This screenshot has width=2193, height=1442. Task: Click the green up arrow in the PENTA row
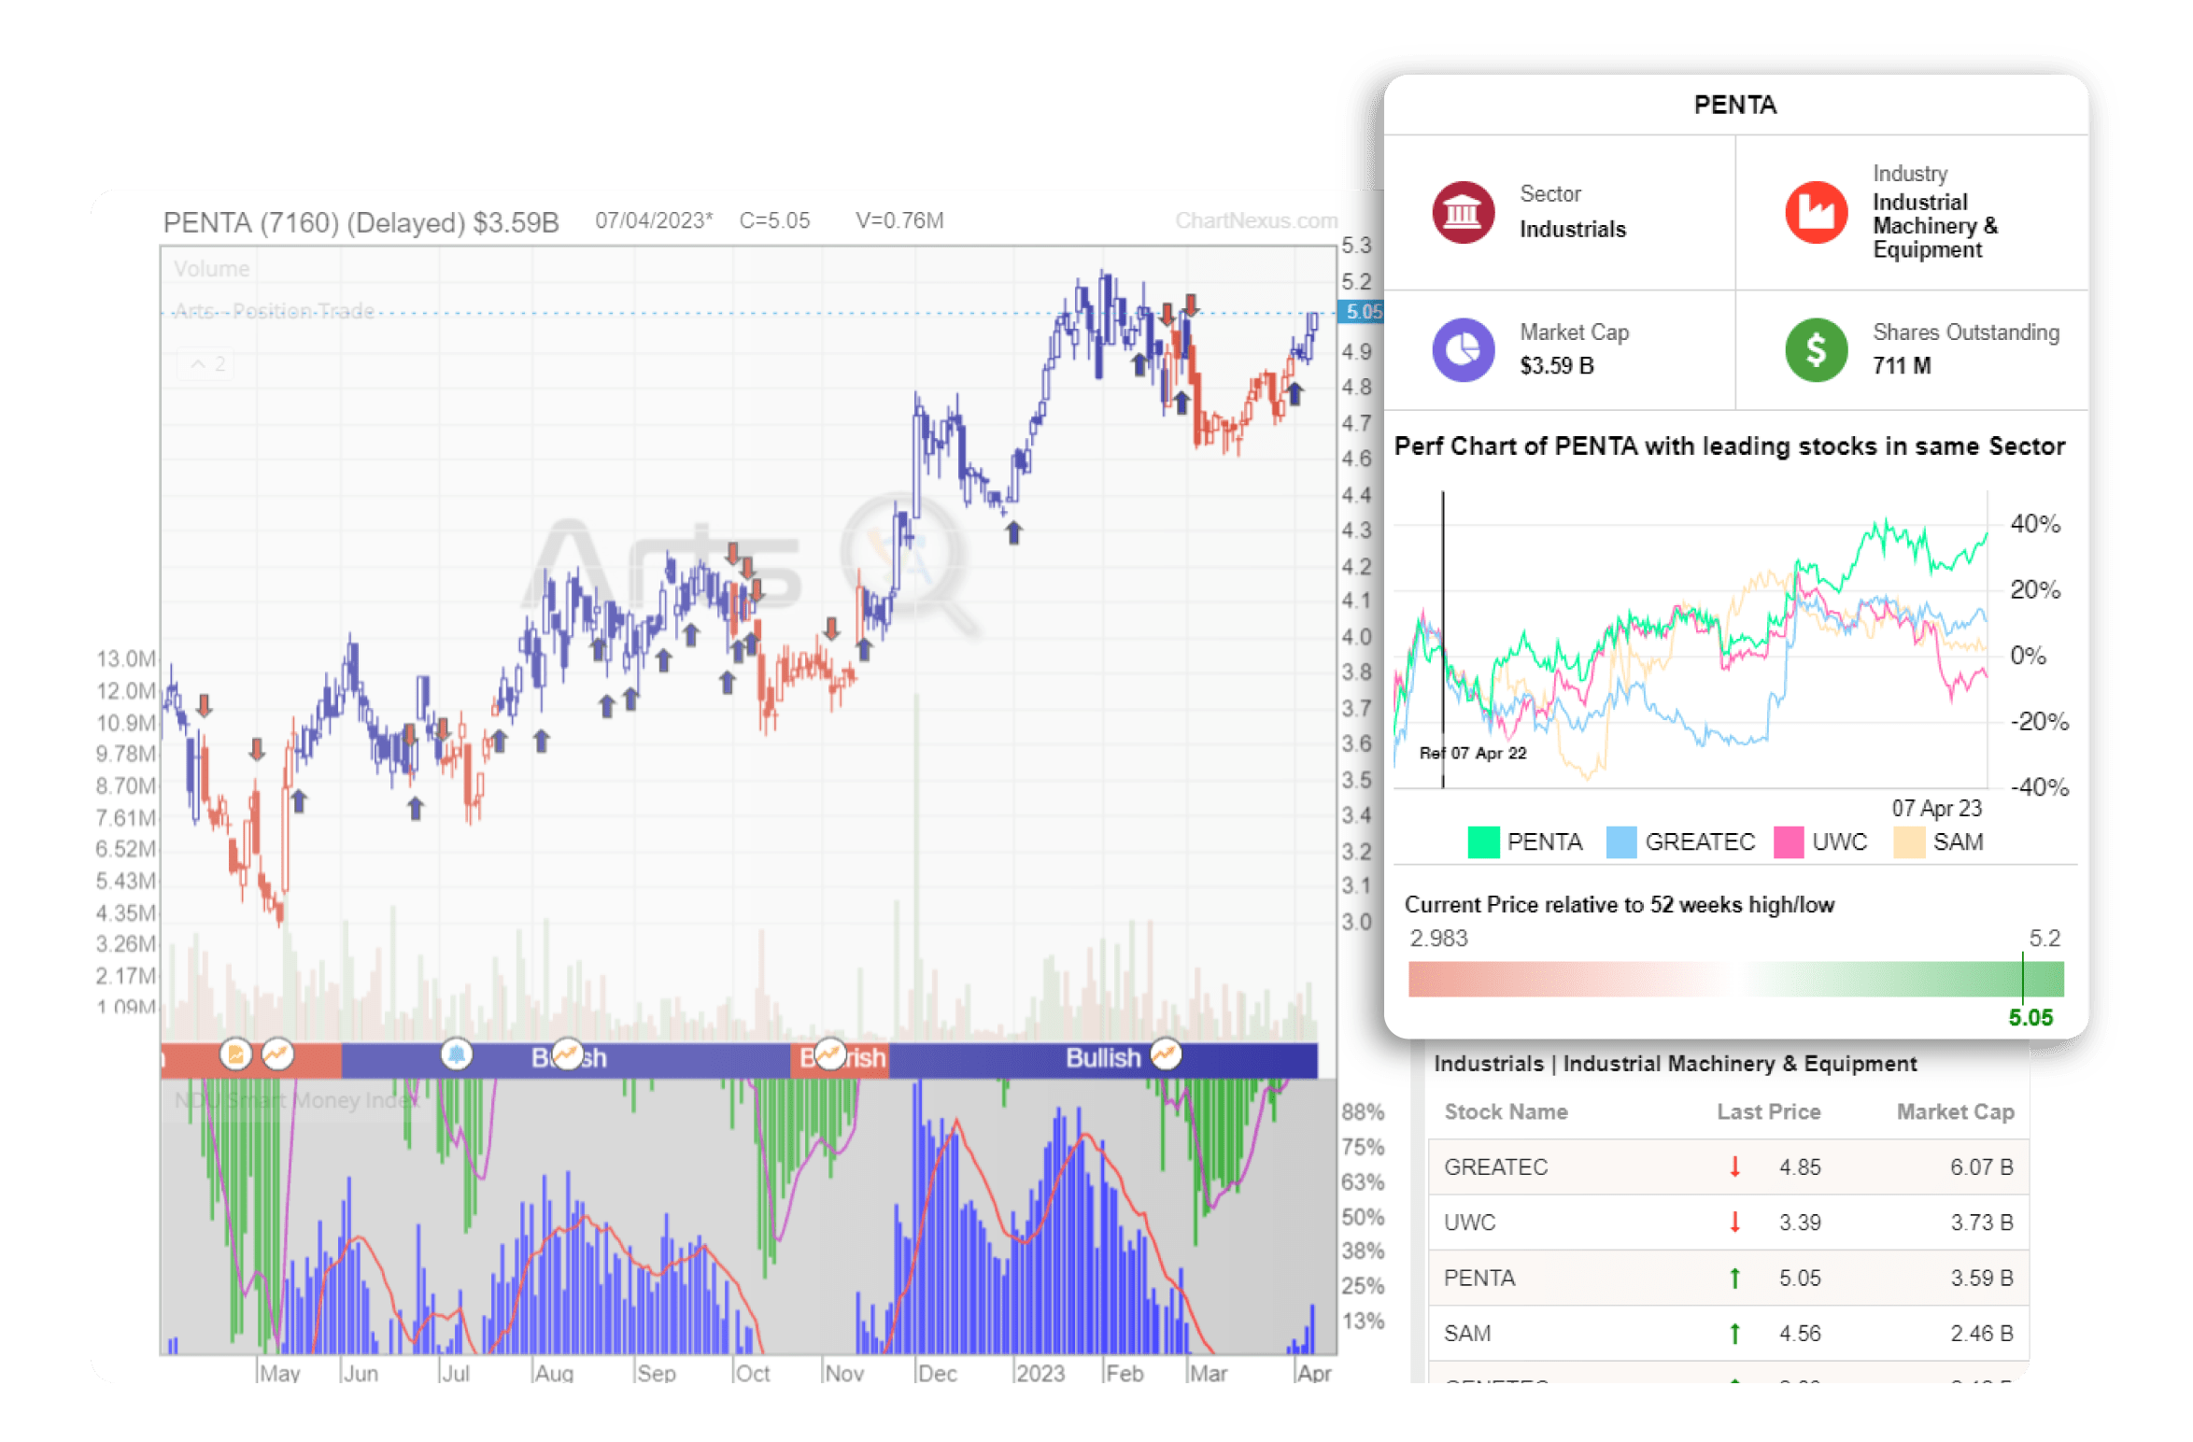click(x=1734, y=1278)
